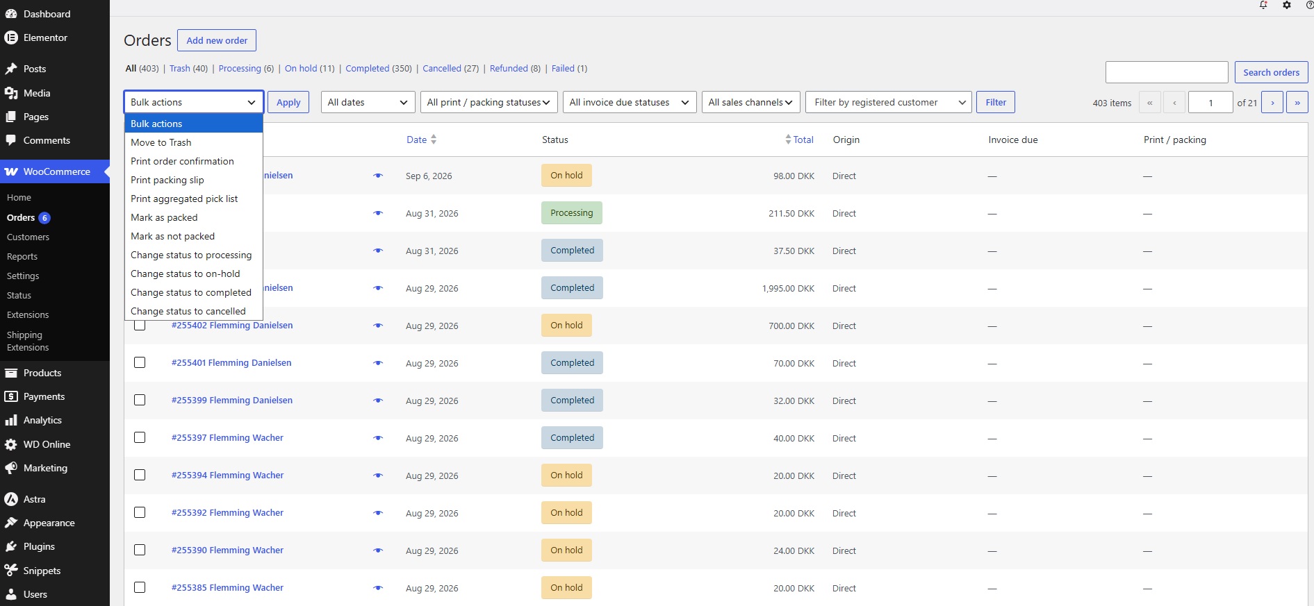Choose Change status to completed option
Screen dimensions: 1314x606
(x=193, y=292)
